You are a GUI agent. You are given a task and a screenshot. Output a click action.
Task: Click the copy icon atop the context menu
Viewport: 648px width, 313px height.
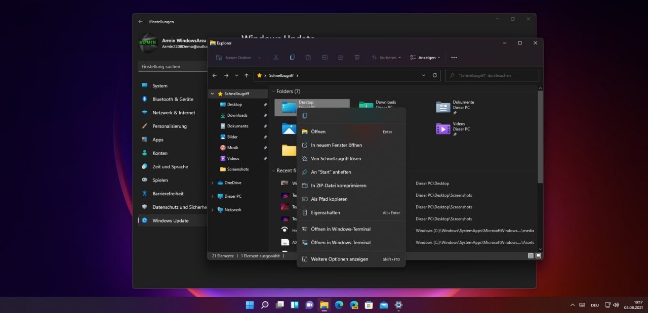(x=304, y=116)
